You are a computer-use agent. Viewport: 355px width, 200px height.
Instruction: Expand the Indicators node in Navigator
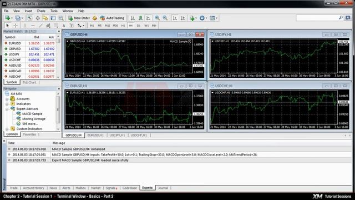7,104
